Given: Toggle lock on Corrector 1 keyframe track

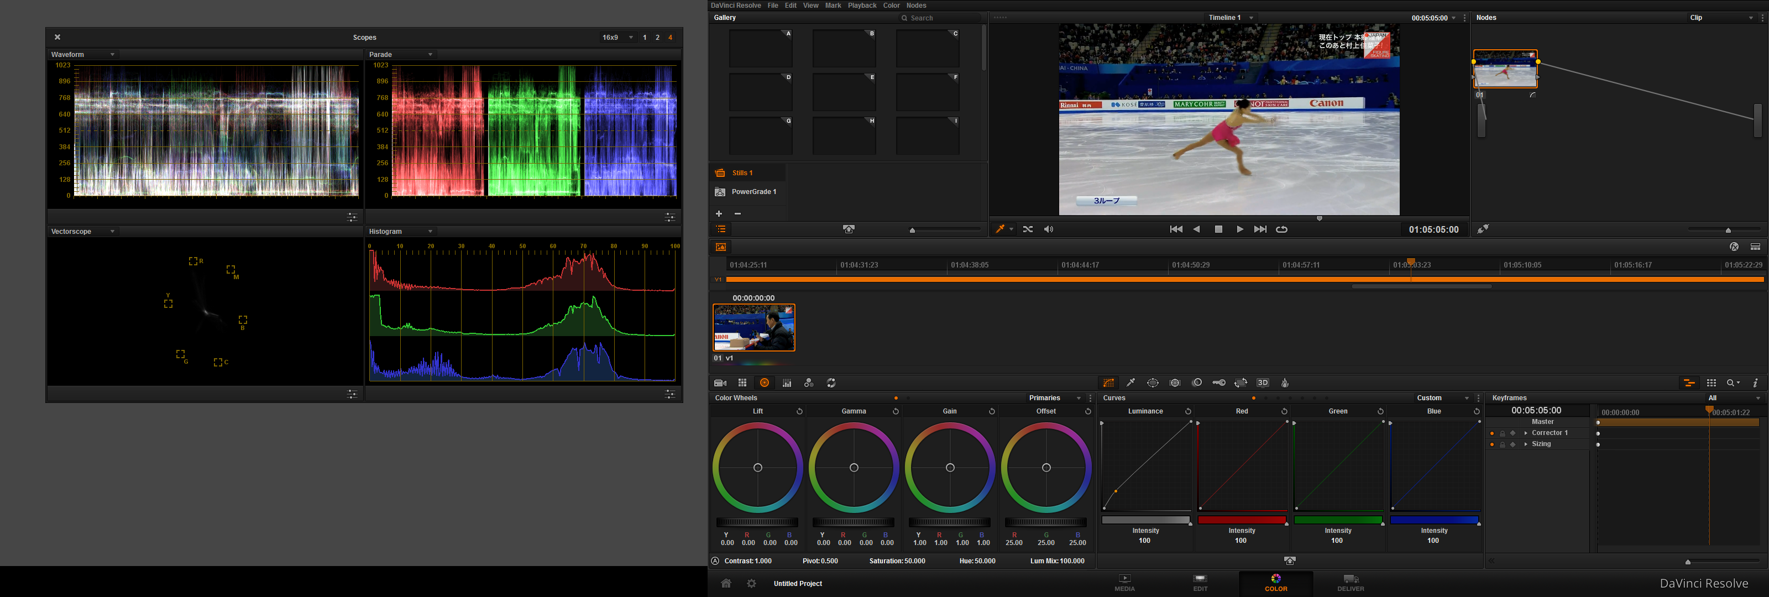Looking at the screenshot, I should click(x=1502, y=433).
